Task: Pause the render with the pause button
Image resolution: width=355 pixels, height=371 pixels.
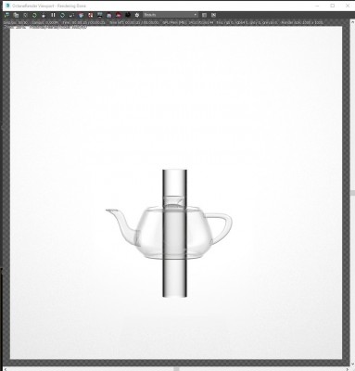Action: click(53, 15)
